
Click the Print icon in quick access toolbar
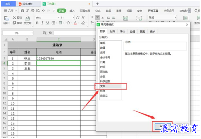[33, 11]
